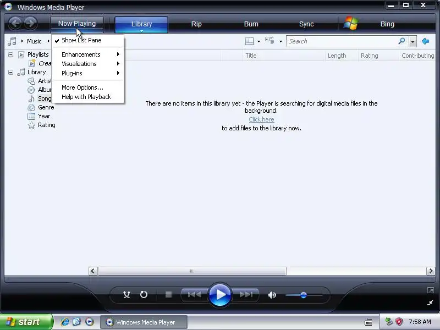The width and height of the screenshot is (440, 330).
Task: Expand the Plug-ins submenu
Action: tap(88, 73)
